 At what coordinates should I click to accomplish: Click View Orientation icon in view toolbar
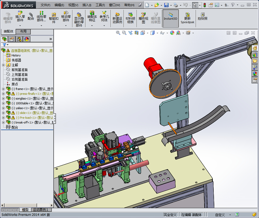tap(143, 33)
